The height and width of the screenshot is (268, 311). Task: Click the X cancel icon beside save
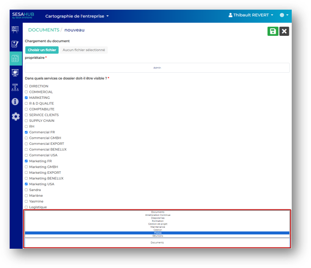click(284, 31)
